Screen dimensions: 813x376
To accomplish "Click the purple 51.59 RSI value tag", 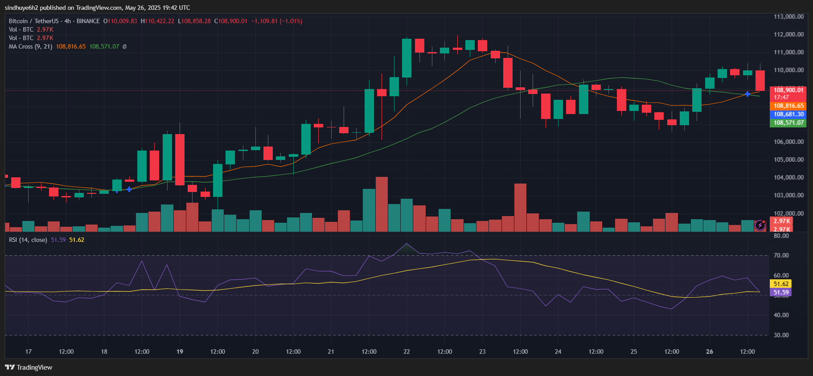I will [x=780, y=292].
